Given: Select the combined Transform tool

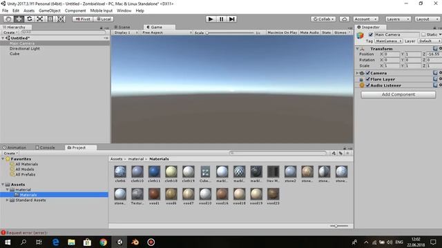Looking at the screenshot, I should pyautogui.click(x=60, y=19).
